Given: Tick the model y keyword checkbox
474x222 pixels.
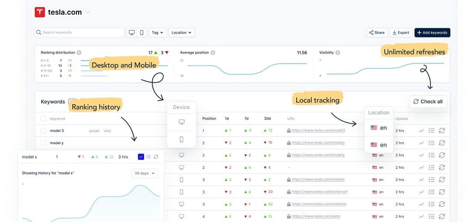Looking at the screenshot, I should click(44, 143).
